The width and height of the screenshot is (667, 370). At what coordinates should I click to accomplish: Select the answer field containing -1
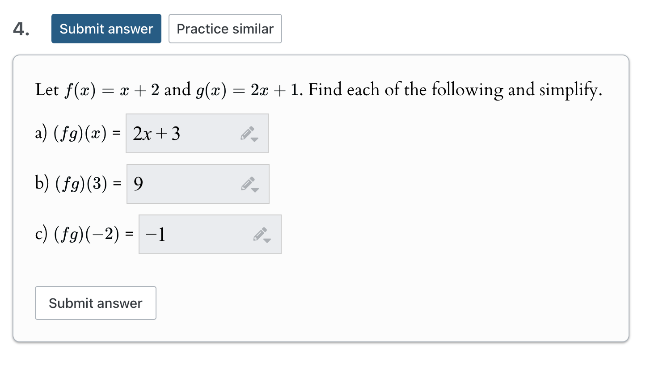(x=197, y=234)
